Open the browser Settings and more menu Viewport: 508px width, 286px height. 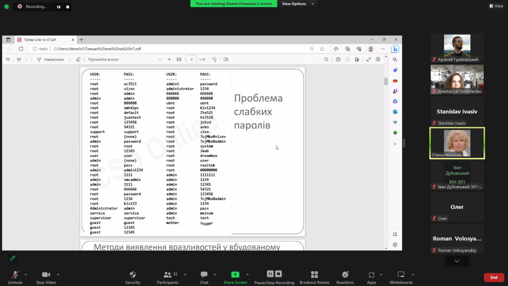click(382, 49)
